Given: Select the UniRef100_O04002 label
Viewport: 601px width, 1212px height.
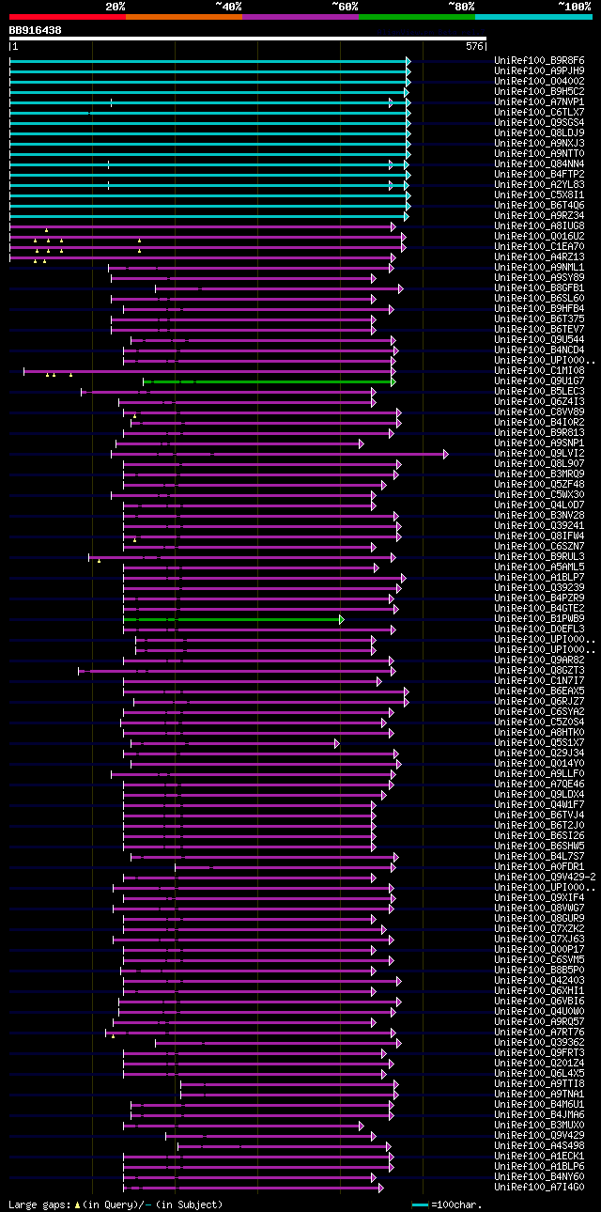Looking at the screenshot, I should point(539,81).
